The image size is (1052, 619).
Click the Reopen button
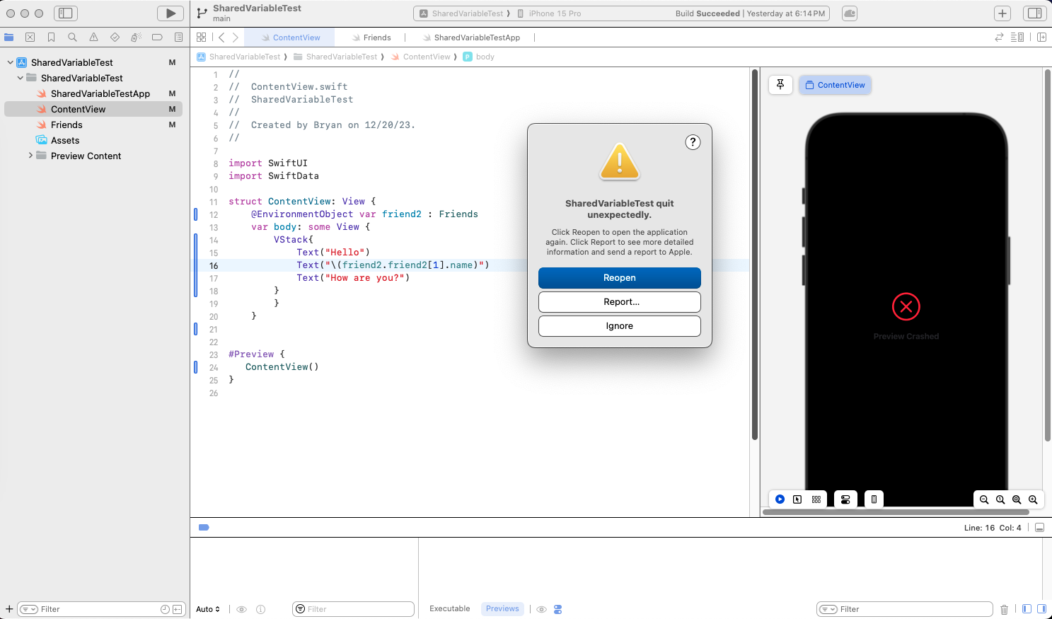(x=619, y=278)
